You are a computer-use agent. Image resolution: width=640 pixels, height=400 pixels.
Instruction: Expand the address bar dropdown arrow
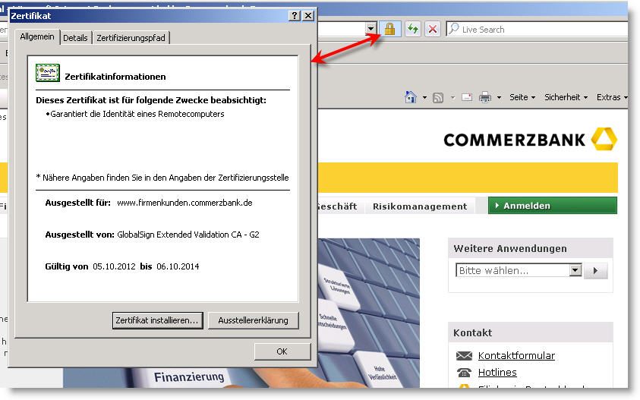tap(370, 29)
